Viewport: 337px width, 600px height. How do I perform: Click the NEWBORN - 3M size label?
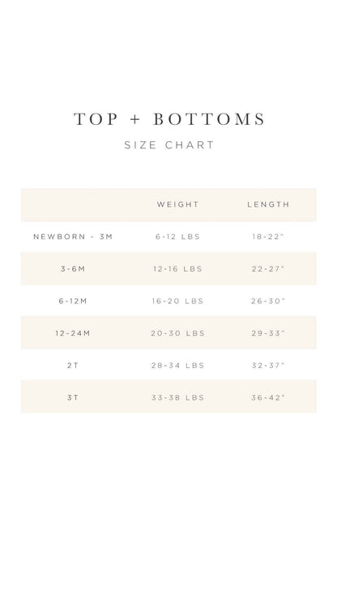tap(73, 237)
